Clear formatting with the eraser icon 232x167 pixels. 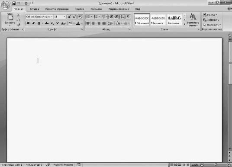click(x=80, y=17)
